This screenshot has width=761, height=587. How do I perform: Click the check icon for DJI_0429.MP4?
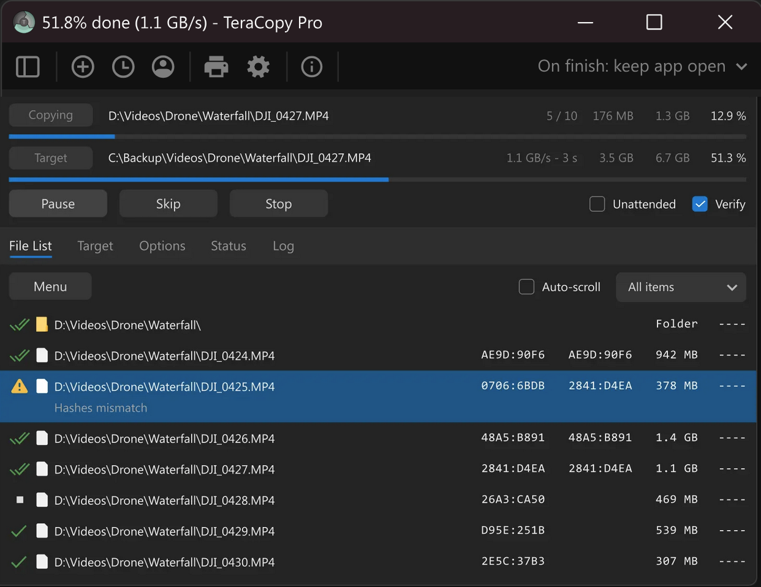pyautogui.click(x=19, y=531)
